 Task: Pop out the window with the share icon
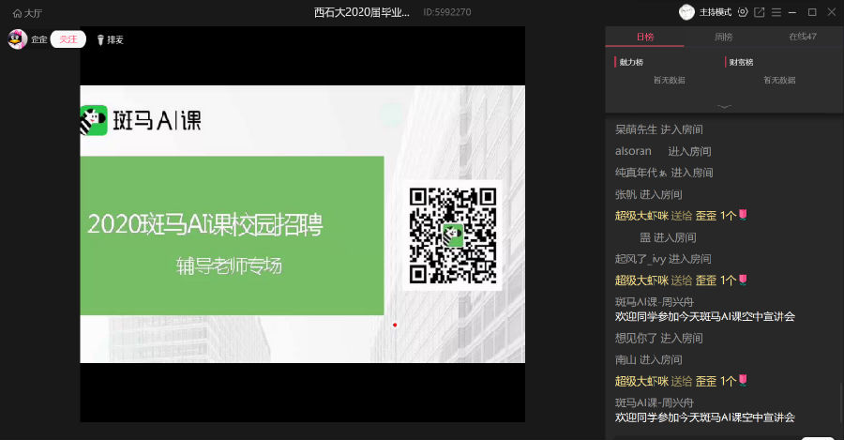point(760,12)
